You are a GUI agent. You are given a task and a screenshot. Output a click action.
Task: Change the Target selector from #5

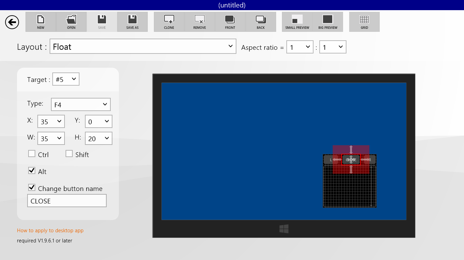[x=66, y=79]
